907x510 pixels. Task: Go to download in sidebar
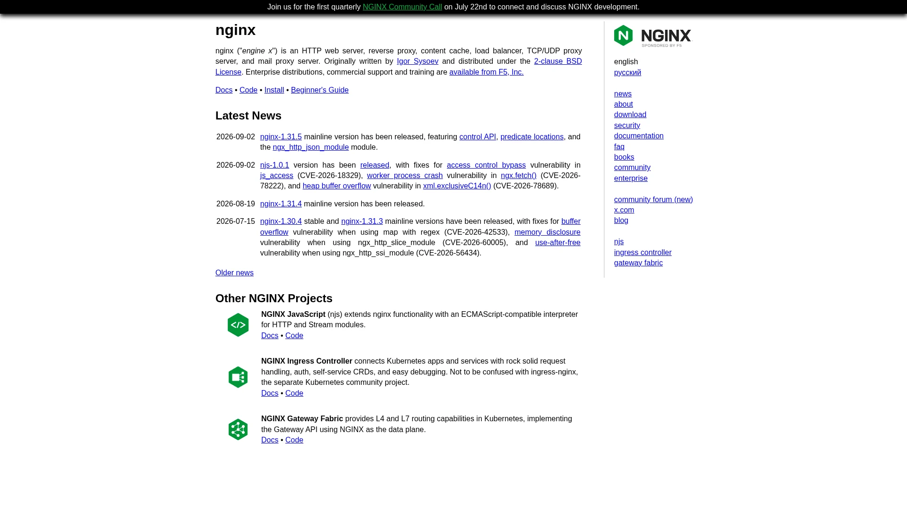coord(630,115)
